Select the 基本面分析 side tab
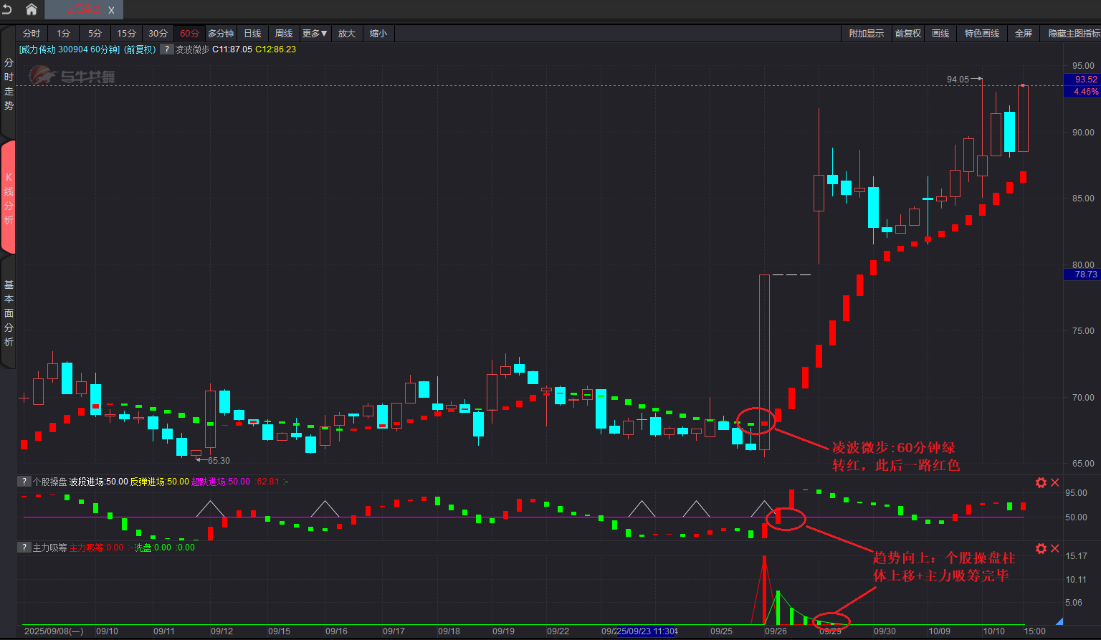1101x640 pixels. [9, 312]
